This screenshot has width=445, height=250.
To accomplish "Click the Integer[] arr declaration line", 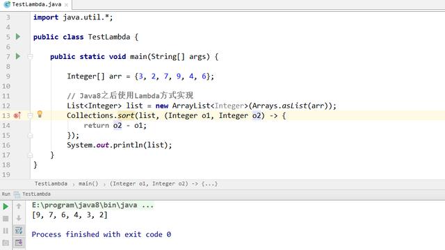I will pyautogui.click(x=140, y=76).
